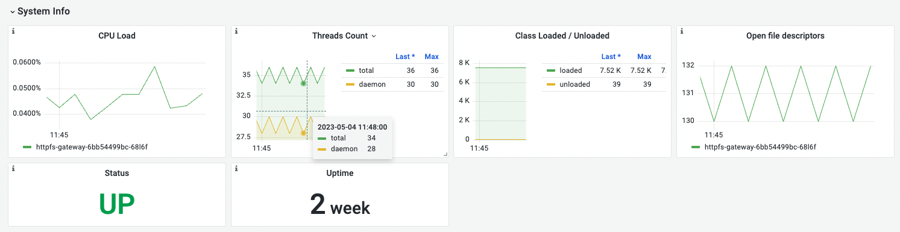The width and height of the screenshot is (900, 232).
Task: Click info icon on Status panel
Action: coord(13,168)
